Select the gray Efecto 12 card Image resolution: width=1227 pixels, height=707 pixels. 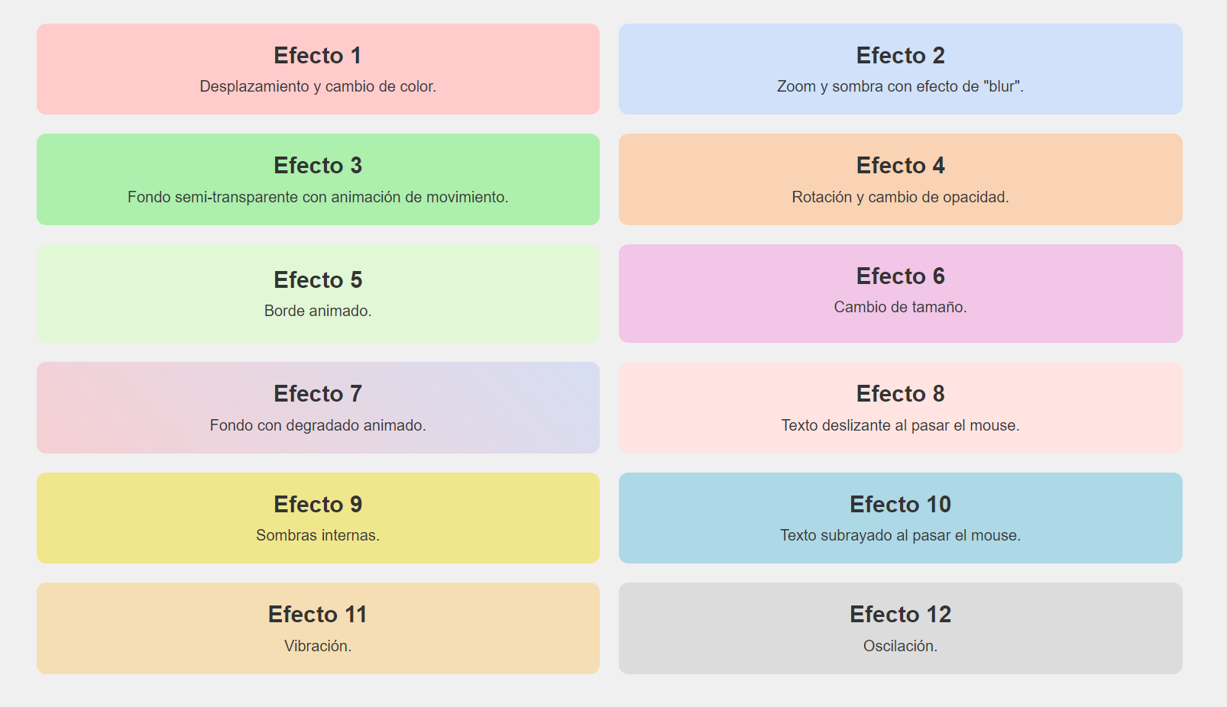901,628
